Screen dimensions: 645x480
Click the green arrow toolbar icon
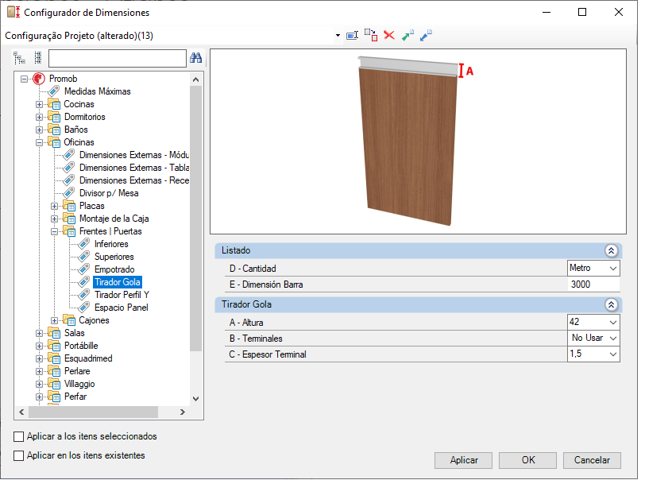pos(407,36)
